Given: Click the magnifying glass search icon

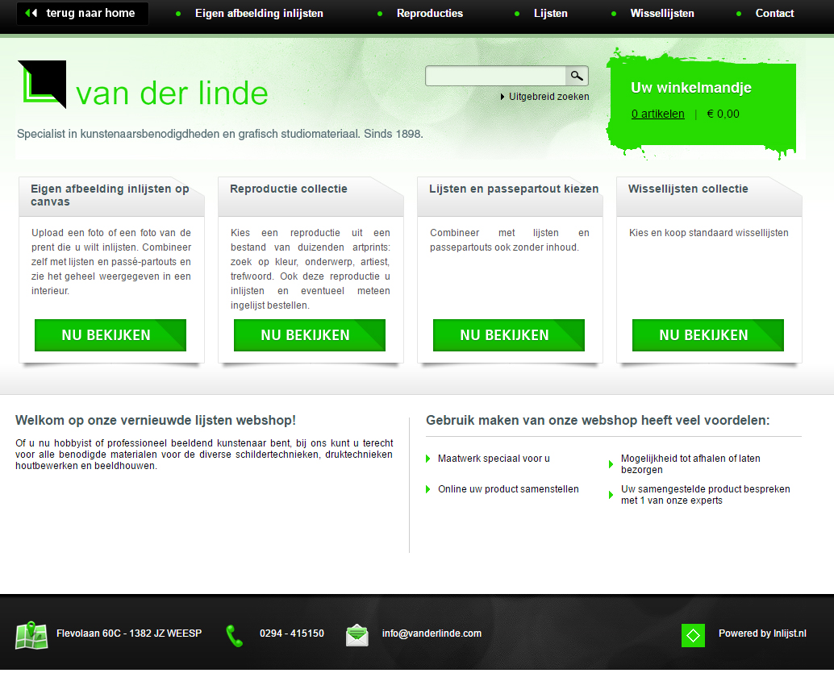Looking at the screenshot, I should point(577,76).
